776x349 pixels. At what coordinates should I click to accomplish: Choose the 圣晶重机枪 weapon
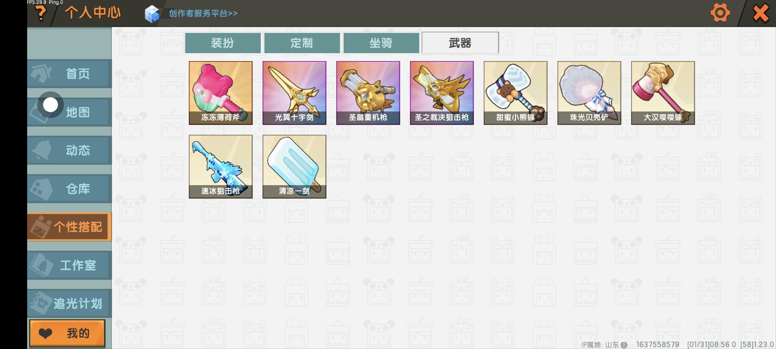368,93
